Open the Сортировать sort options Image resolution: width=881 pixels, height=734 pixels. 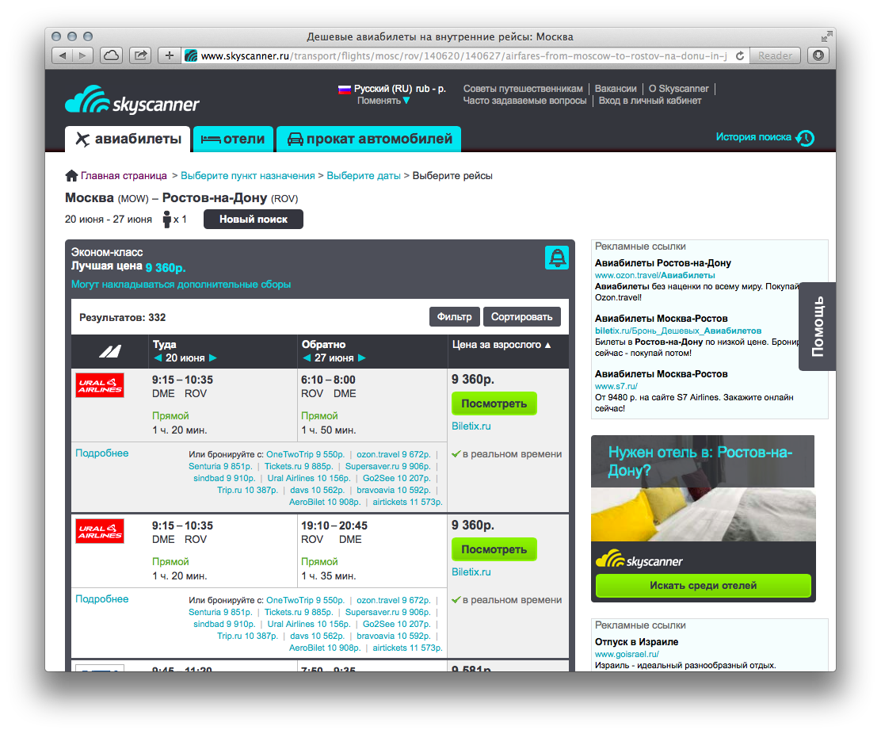[521, 317]
